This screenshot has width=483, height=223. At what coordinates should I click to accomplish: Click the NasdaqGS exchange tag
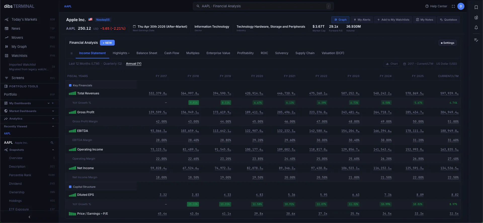(x=103, y=20)
